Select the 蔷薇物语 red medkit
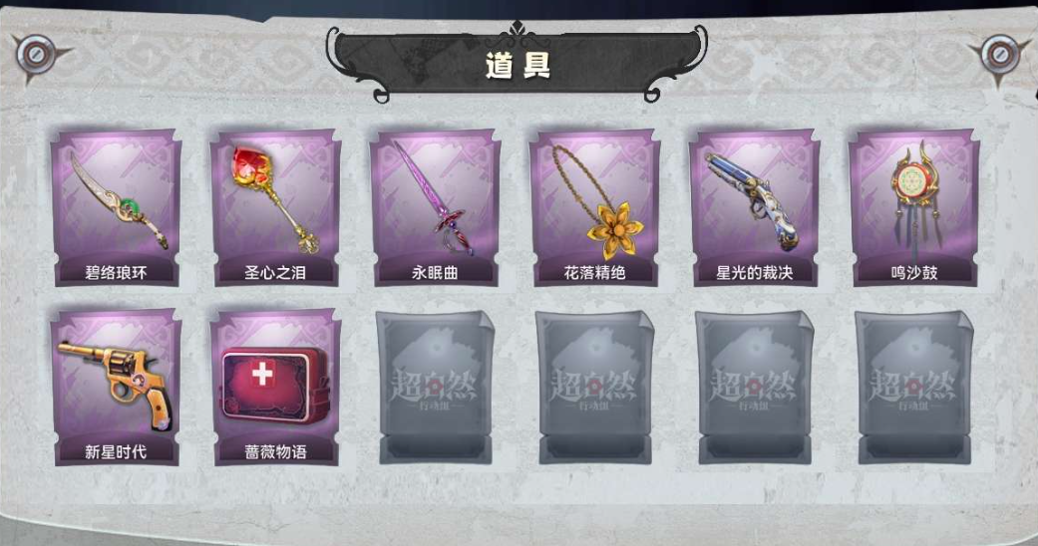This screenshot has width=1038, height=546. [276, 388]
